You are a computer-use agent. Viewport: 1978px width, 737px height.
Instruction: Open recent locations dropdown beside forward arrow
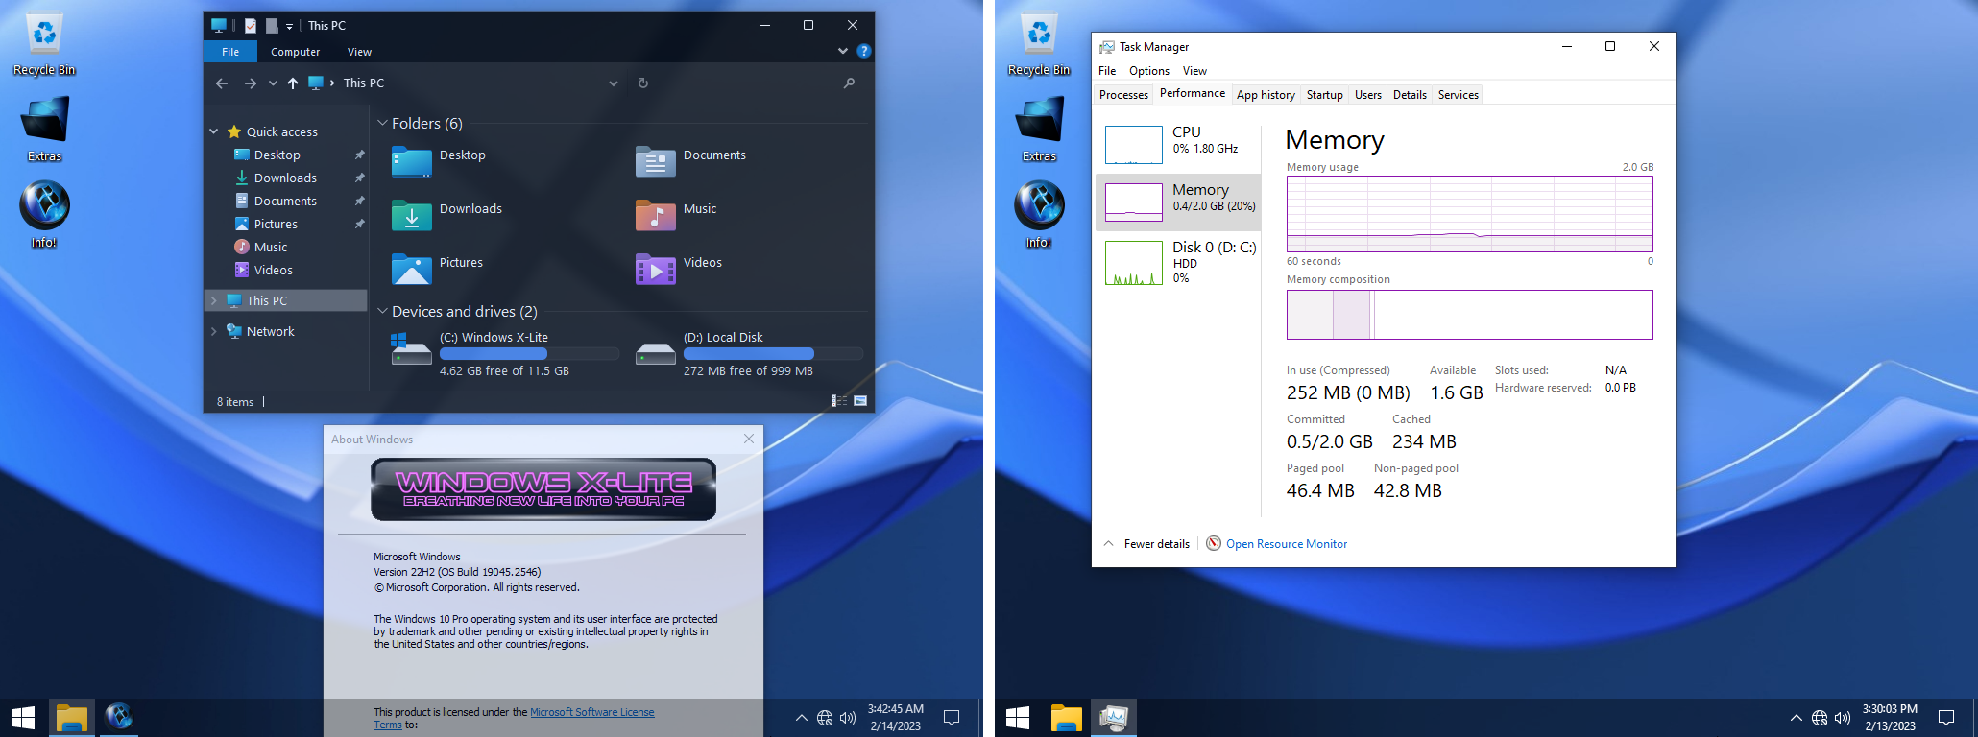click(x=274, y=83)
